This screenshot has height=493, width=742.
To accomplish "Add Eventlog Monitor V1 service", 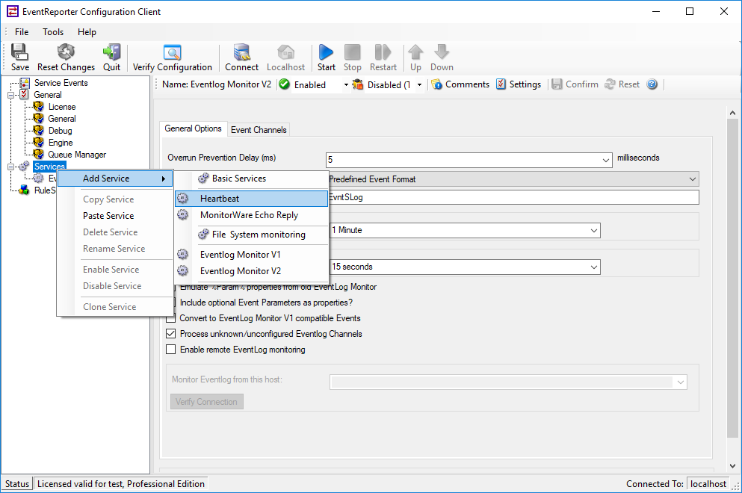I will pos(251,255).
